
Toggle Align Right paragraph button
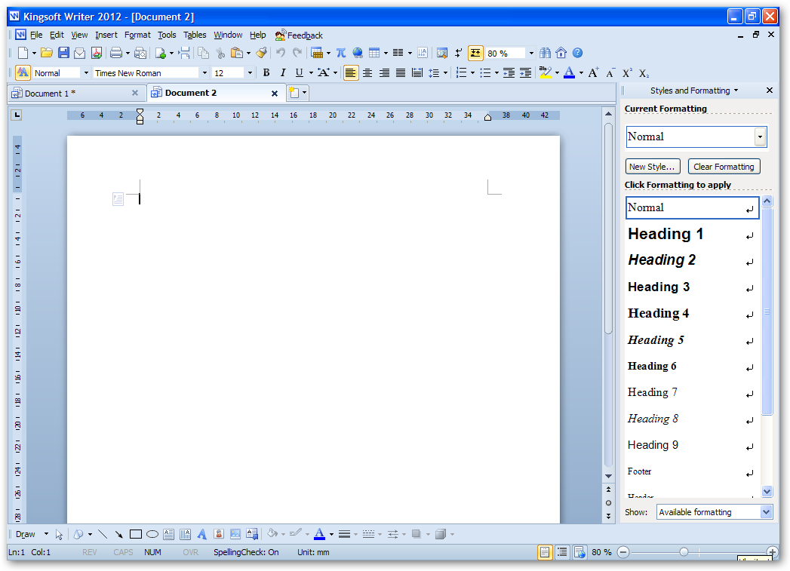[x=384, y=73]
